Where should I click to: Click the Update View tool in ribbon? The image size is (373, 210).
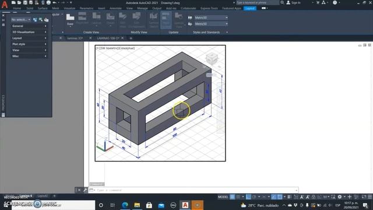click(178, 20)
